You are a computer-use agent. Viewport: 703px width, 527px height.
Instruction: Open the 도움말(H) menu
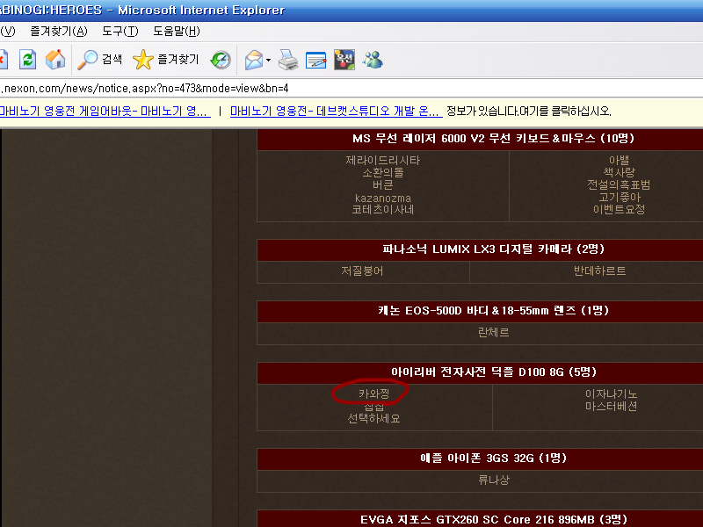pyautogui.click(x=177, y=32)
